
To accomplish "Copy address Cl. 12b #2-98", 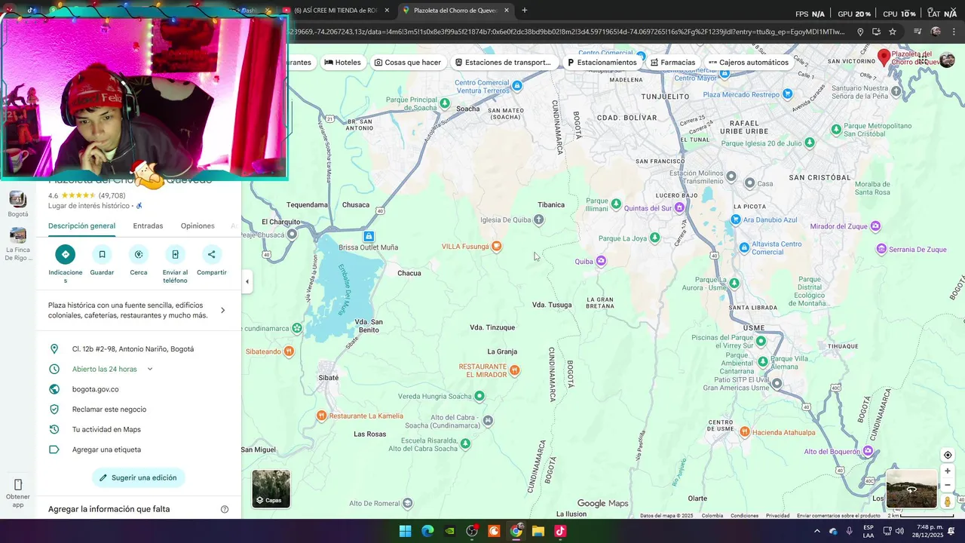I will (133, 349).
